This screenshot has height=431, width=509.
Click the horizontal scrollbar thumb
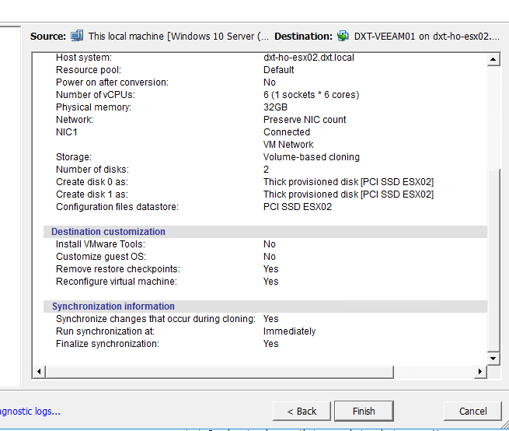click(x=219, y=372)
